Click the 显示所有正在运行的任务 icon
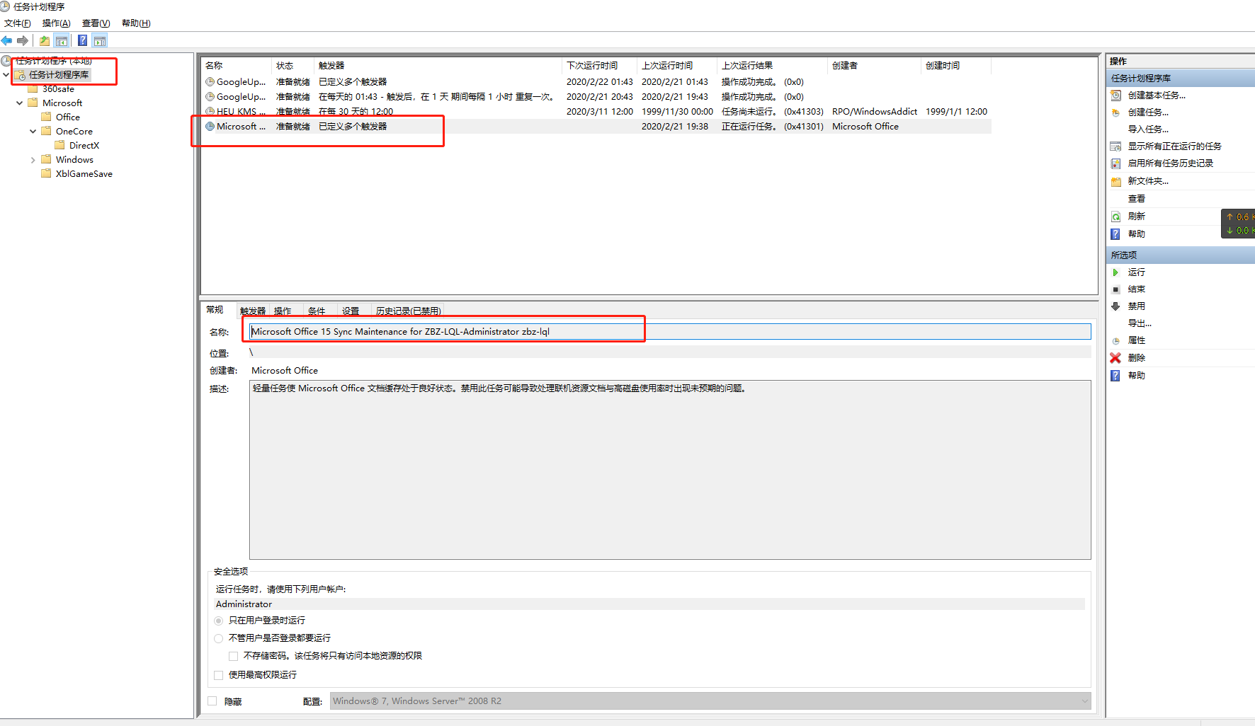The image size is (1255, 726). pos(1115,146)
